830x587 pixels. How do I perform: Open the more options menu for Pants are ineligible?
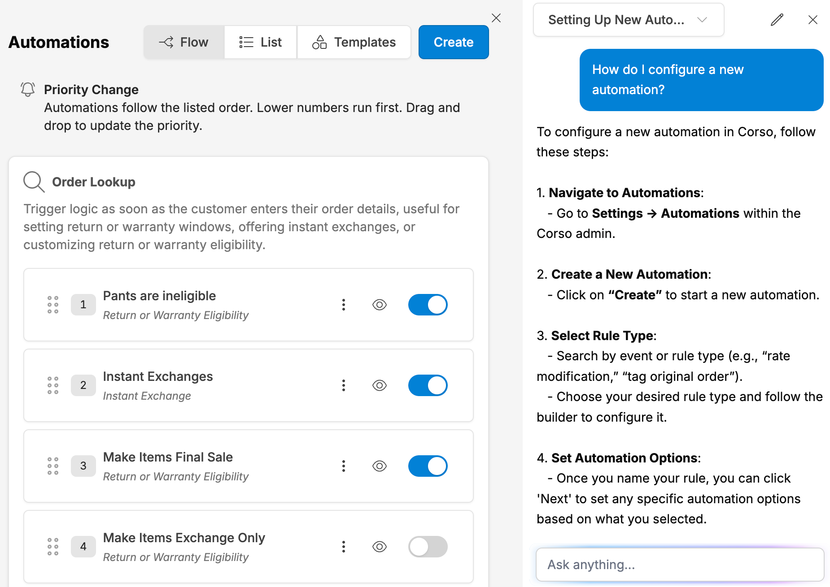click(344, 305)
